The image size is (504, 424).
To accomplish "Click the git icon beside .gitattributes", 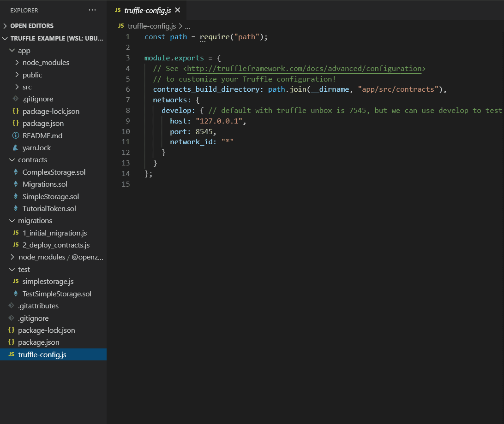I will pos(11,306).
